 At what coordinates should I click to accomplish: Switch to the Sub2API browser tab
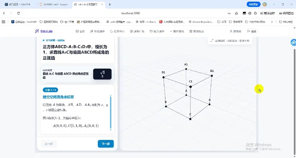[18, 4]
